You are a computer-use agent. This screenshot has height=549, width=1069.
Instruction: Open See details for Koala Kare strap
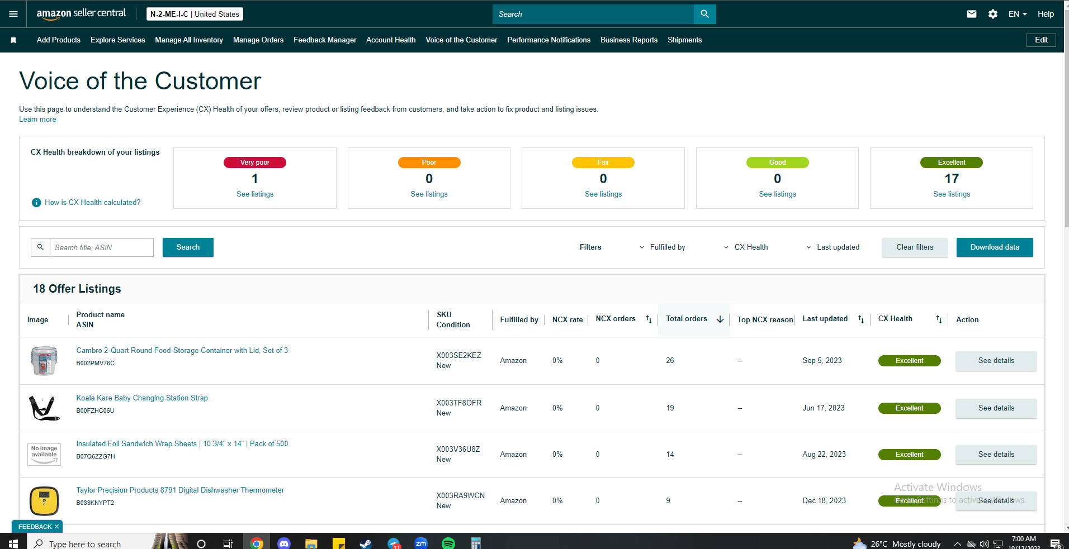(996, 408)
